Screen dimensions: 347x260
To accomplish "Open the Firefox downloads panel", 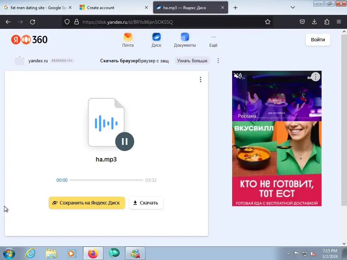I will (x=314, y=22).
